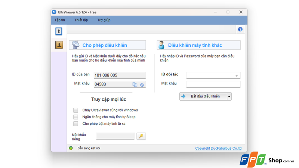
Task: Click the password value 04583
Action: pyautogui.click(x=100, y=84)
